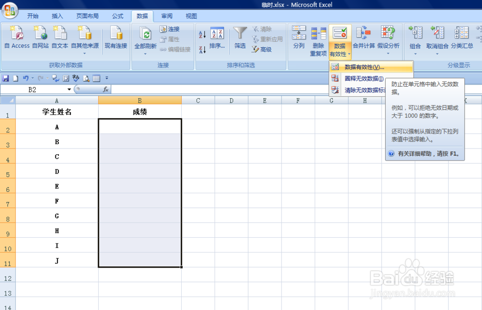
Task: Click Remove Duplicates (删除重复项)
Action: click(x=318, y=41)
